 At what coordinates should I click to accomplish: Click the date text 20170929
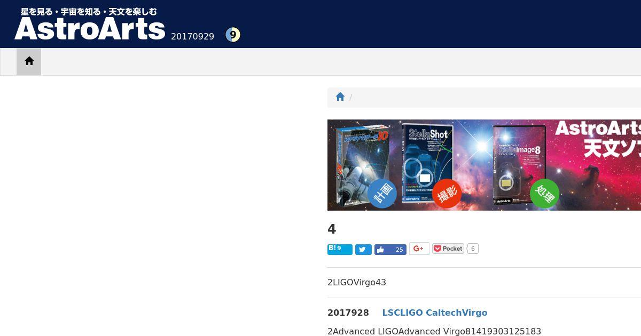click(x=192, y=36)
